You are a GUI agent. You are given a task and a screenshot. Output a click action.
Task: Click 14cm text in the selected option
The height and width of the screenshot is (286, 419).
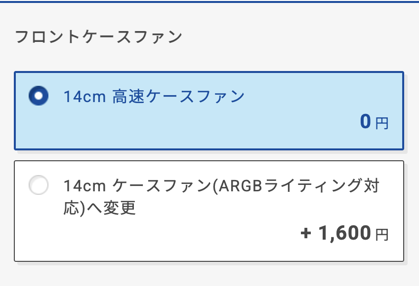point(84,96)
